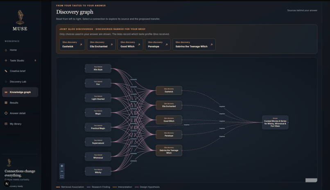Click the MUSE statue logo

(20, 17)
